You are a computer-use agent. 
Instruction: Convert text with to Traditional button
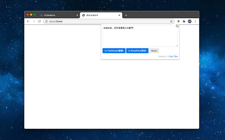pyautogui.click(x=114, y=51)
